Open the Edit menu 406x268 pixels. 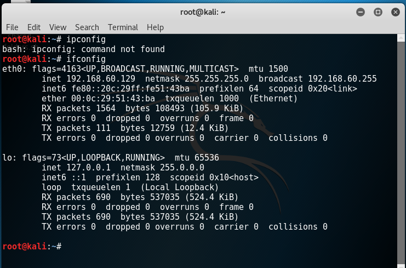click(34, 27)
